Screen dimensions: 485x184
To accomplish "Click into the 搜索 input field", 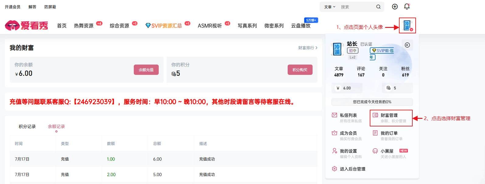I will pyautogui.click(x=357, y=7).
